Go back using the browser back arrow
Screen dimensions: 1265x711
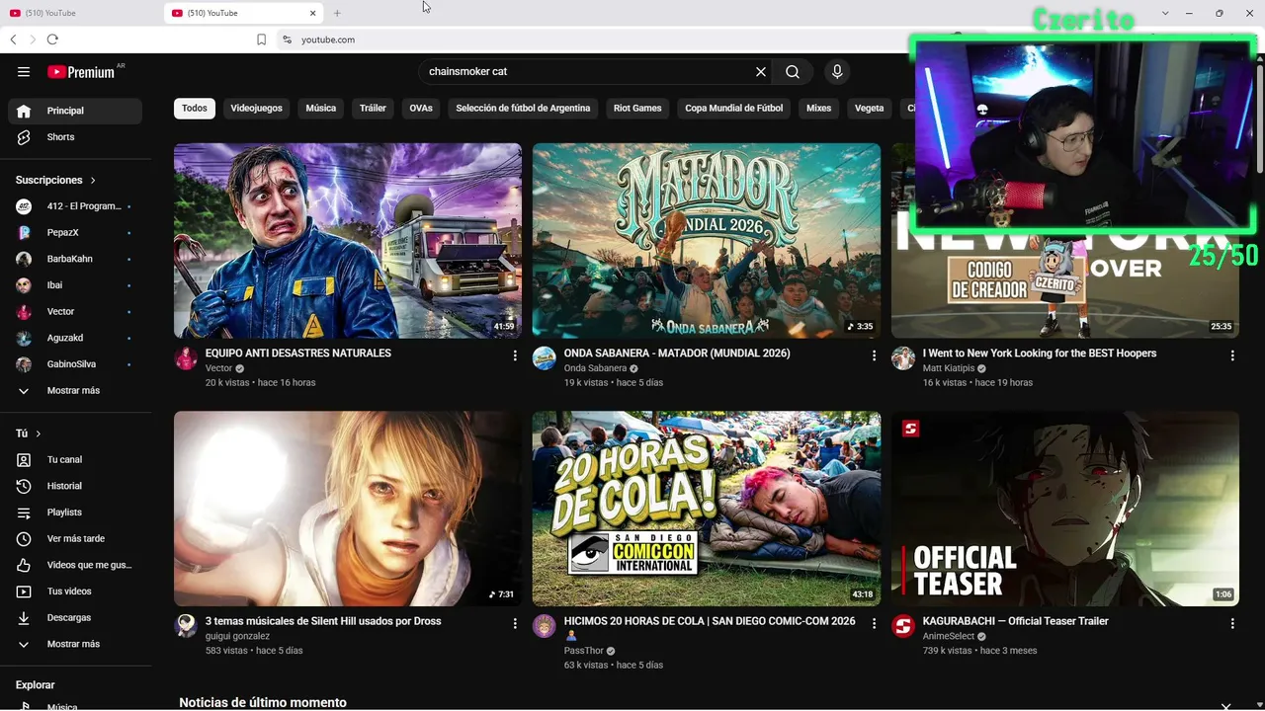click(x=13, y=39)
